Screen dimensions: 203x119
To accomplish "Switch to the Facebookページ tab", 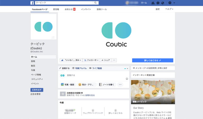I will 40,9.
